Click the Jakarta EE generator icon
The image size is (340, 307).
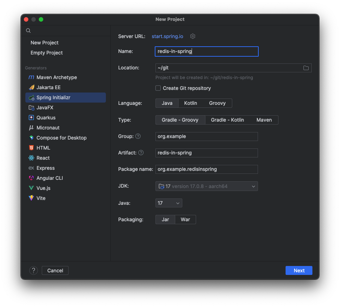(31, 87)
